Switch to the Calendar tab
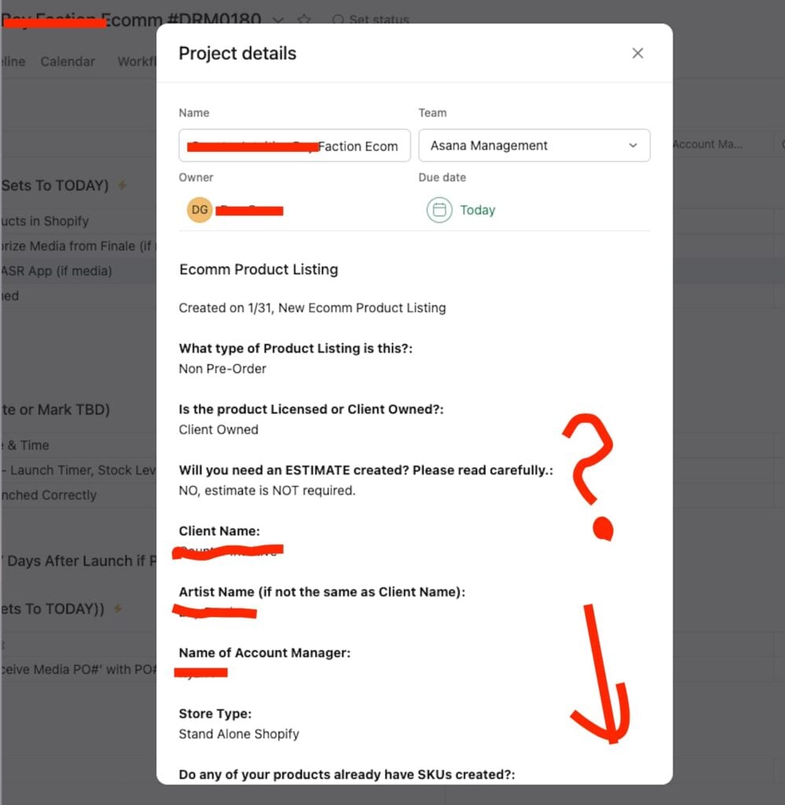Screen dimensions: 785x805 click(x=68, y=61)
